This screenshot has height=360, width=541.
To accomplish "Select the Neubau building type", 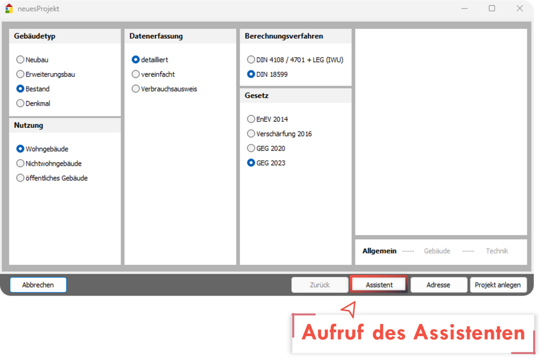I will point(20,60).
